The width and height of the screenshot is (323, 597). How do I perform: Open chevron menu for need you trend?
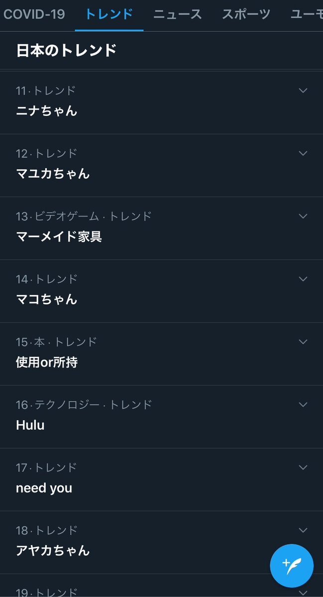tap(303, 468)
